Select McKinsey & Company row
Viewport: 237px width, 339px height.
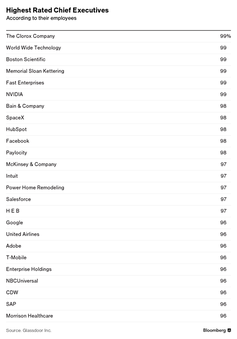31,164
